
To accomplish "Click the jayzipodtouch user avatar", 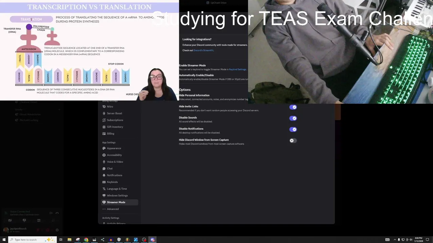I will coord(6,230).
